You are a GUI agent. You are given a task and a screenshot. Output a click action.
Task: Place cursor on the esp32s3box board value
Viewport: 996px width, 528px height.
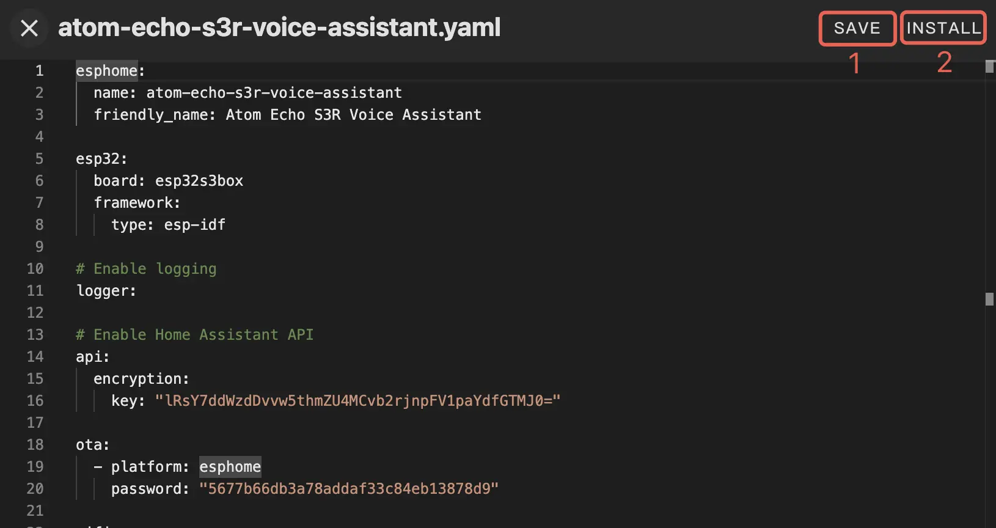[199, 181]
